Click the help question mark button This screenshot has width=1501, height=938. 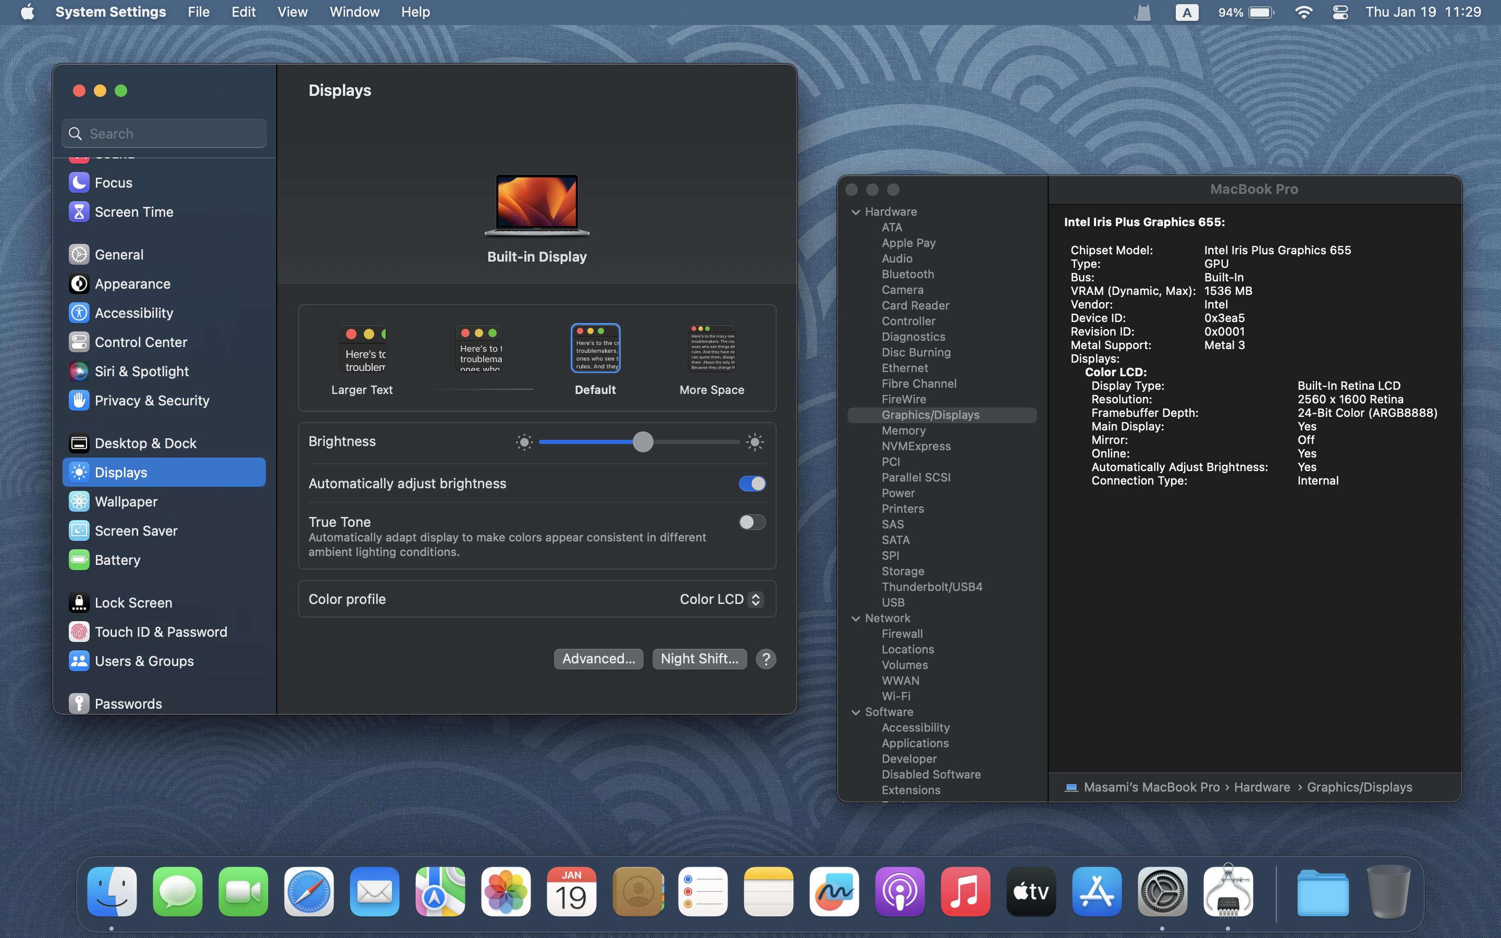tap(766, 659)
